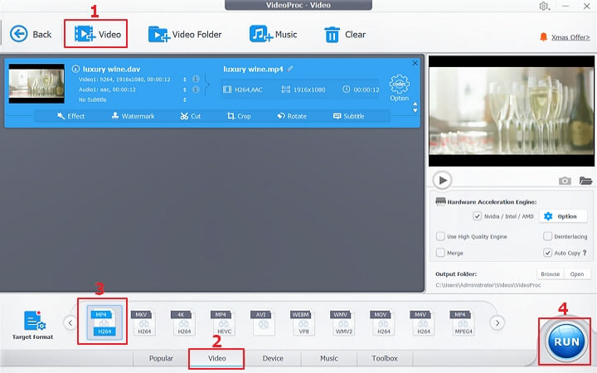
Task: Open hardware acceleration Option button
Action: click(x=563, y=216)
